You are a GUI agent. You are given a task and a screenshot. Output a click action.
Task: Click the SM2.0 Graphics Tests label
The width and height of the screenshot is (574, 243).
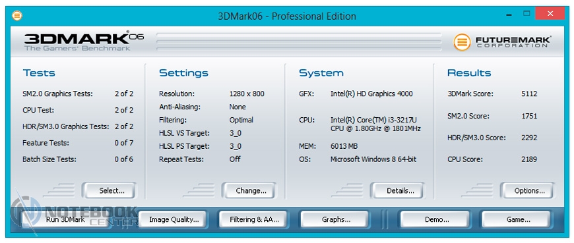[57, 94]
